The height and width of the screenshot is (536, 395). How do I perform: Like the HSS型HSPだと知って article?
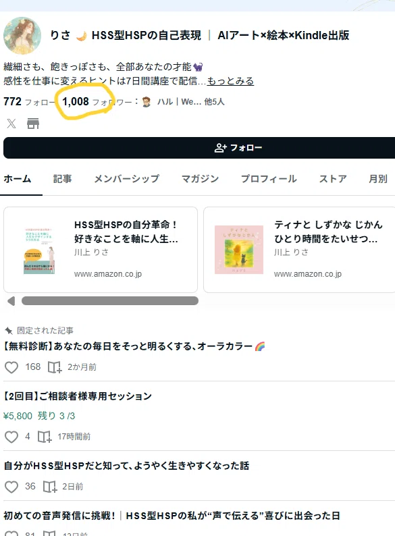[x=11, y=487]
